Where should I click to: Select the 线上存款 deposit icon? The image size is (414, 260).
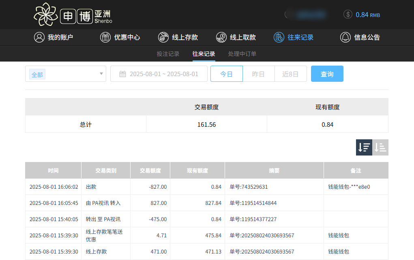[x=163, y=37]
